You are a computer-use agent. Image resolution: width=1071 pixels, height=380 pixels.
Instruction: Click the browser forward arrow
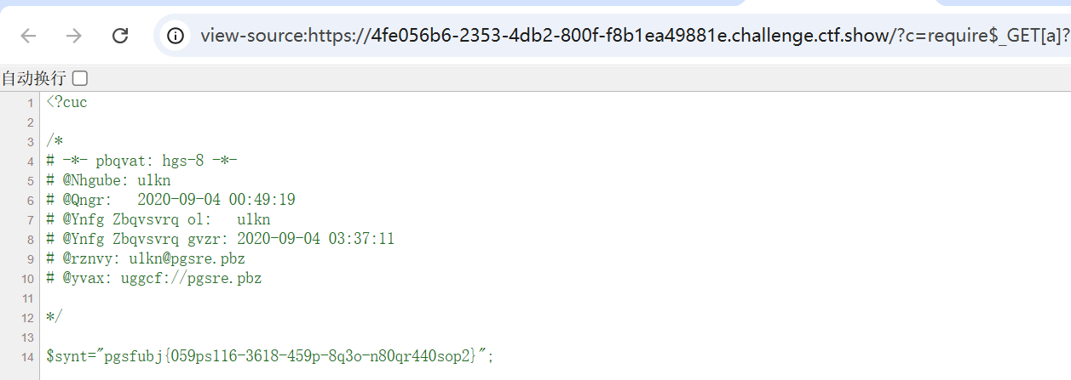(75, 36)
